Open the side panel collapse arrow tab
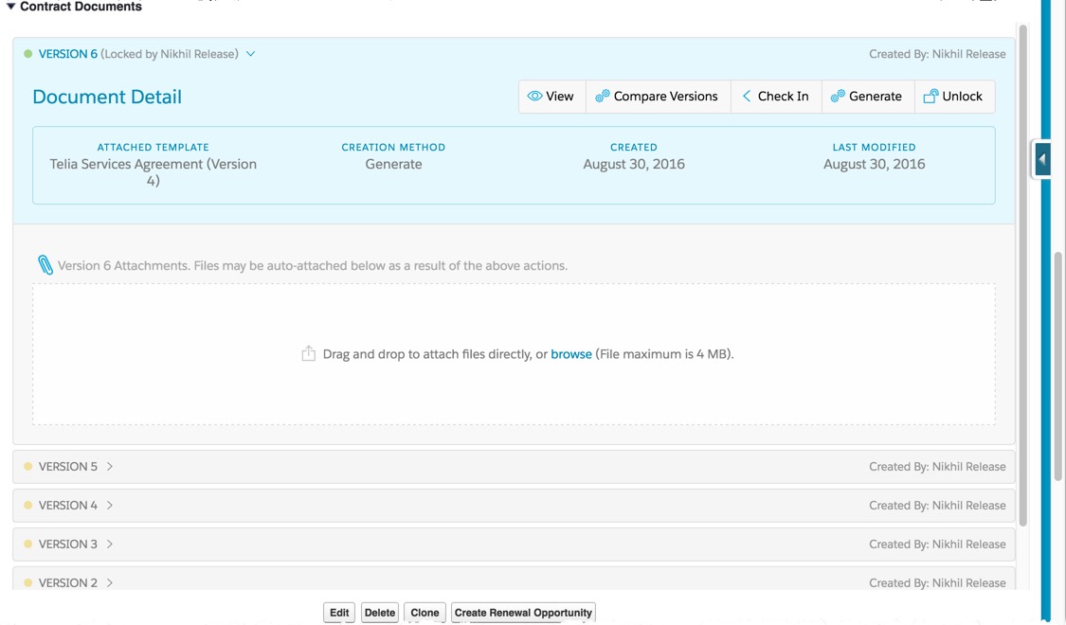1066x625 pixels. [x=1041, y=160]
